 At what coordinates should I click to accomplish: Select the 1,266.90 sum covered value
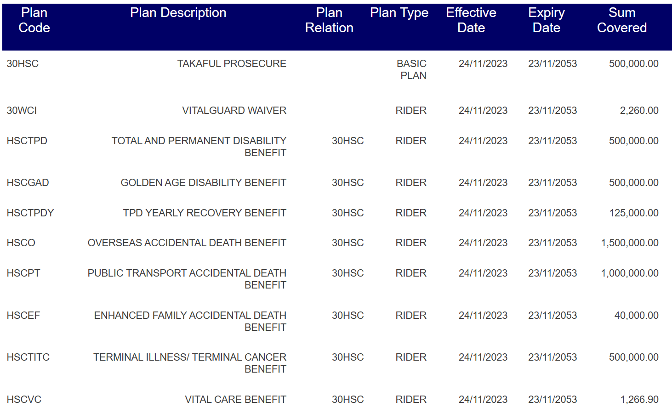639,400
